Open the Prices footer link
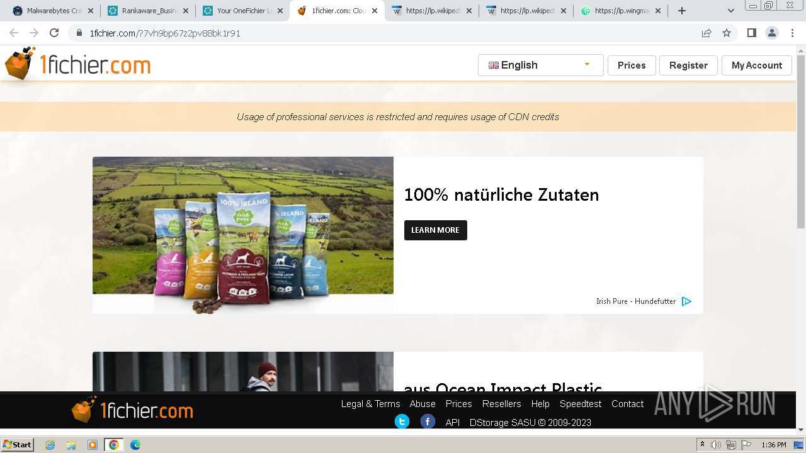 (458, 404)
